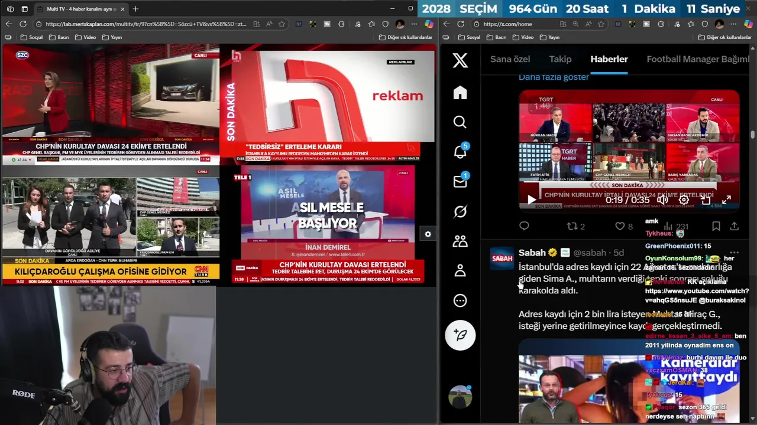Open zoom icon in x.com address bar
The width and height of the screenshot is (757, 425).
tap(575, 24)
